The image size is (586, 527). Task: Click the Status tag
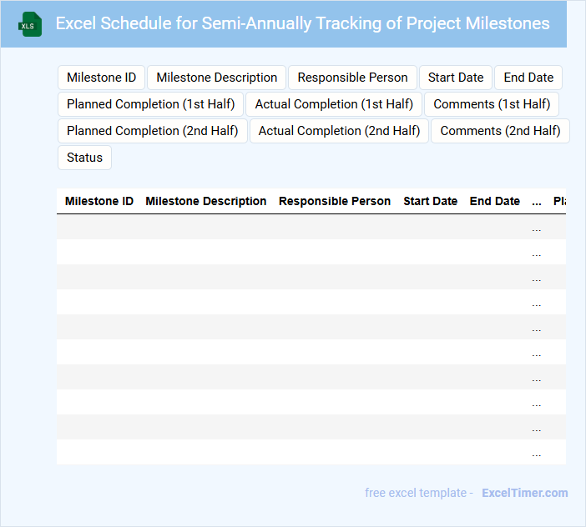(x=84, y=158)
